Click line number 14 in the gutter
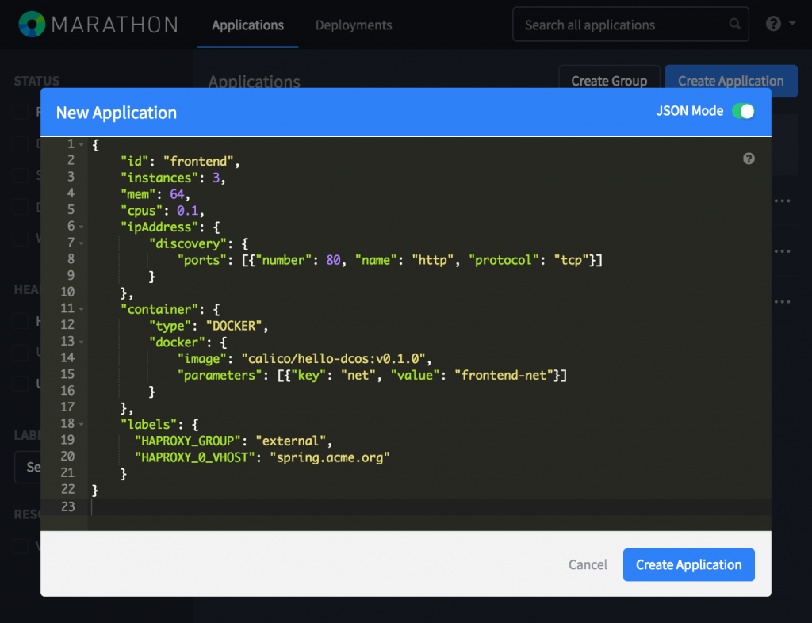Screen dimensions: 812x623 pos(67,357)
